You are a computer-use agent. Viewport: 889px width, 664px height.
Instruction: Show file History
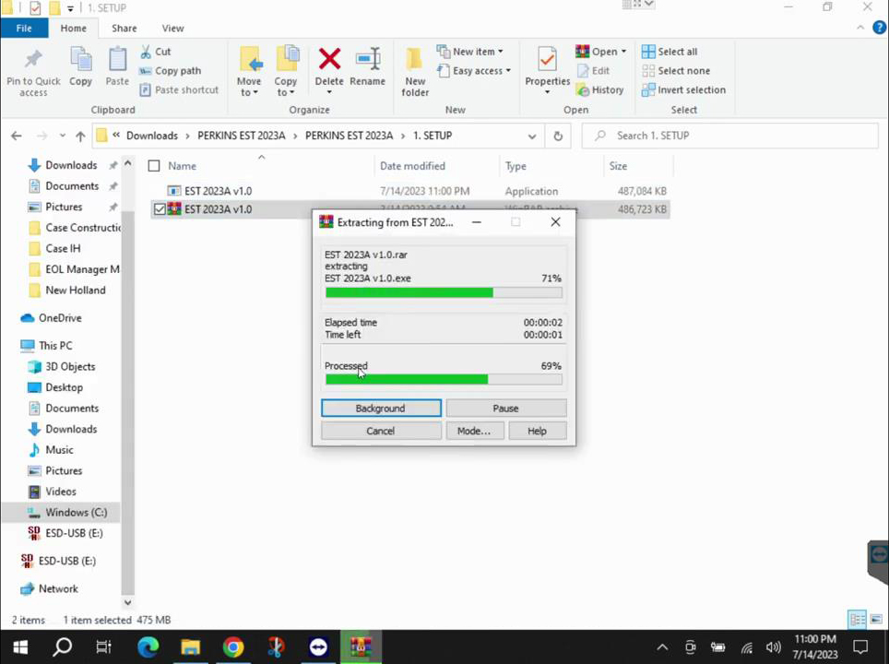tap(599, 90)
